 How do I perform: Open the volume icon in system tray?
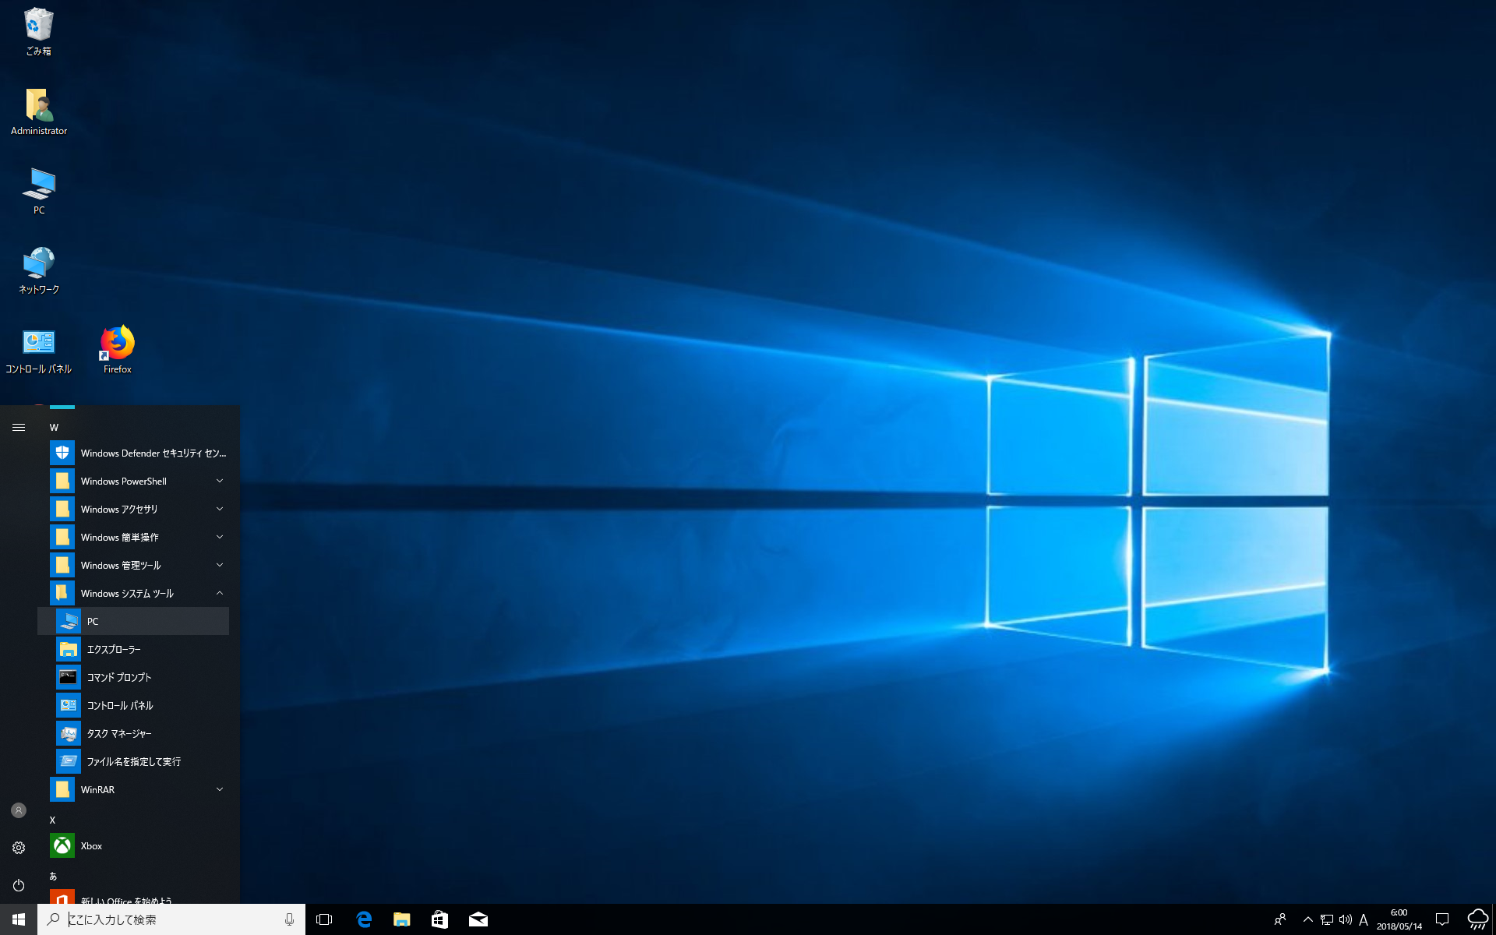click(1345, 919)
